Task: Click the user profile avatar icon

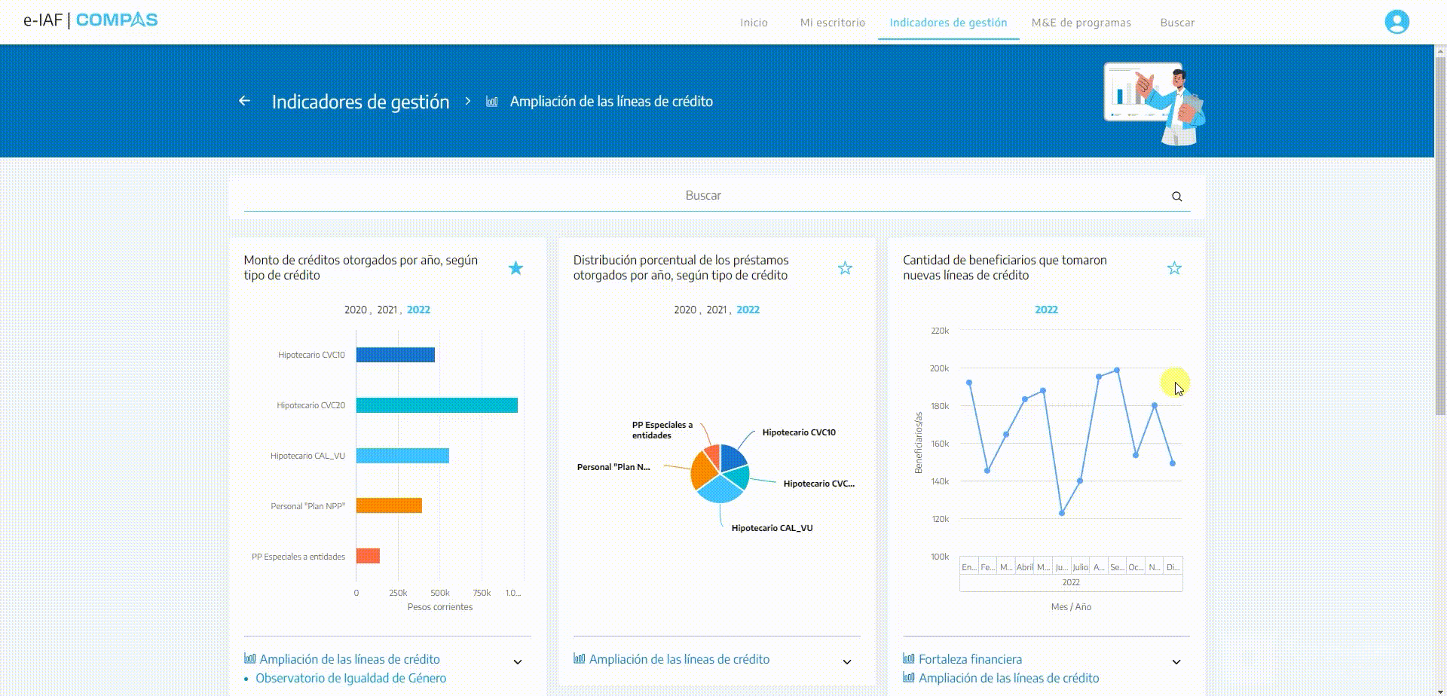Action: click(x=1397, y=22)
